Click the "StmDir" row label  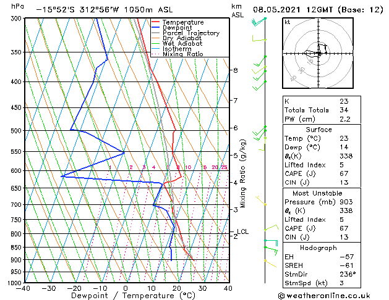tap(296, 275)
